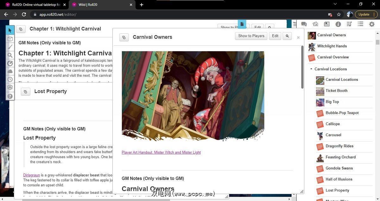Reload the browser page
The image size is (380, 201).
click(24, 15)
